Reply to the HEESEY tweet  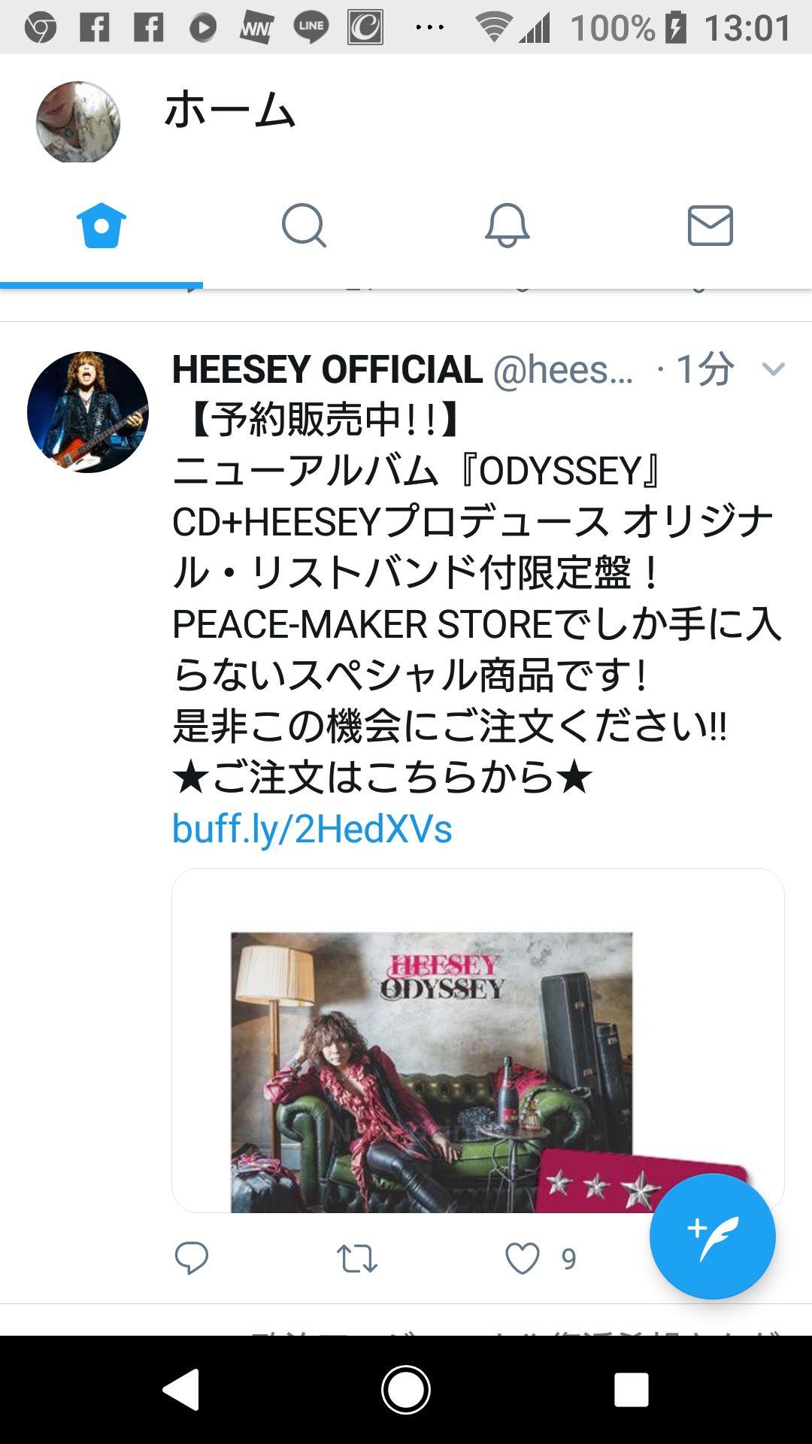191,1258
